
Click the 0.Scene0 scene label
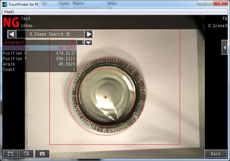tap(218, 26)
